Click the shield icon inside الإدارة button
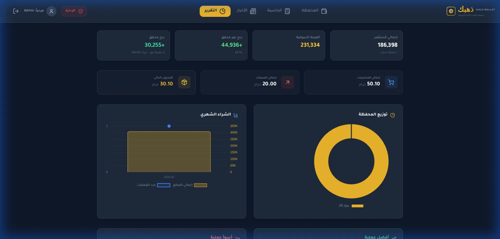Screen dimensions: 500x239 (81, 11)
